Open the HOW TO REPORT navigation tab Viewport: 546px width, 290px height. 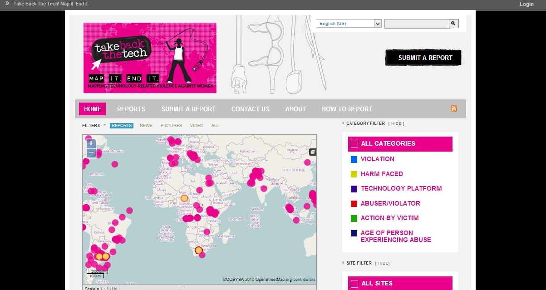point(347,109)
